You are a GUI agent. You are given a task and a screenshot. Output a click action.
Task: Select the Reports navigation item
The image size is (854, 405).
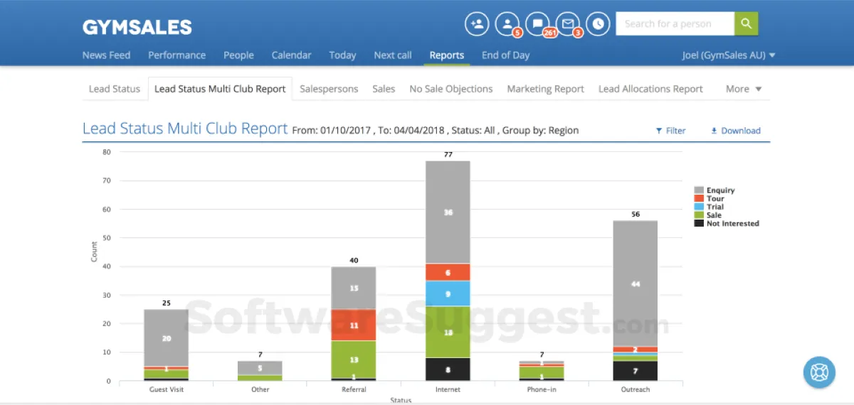(x=447, y=55)
